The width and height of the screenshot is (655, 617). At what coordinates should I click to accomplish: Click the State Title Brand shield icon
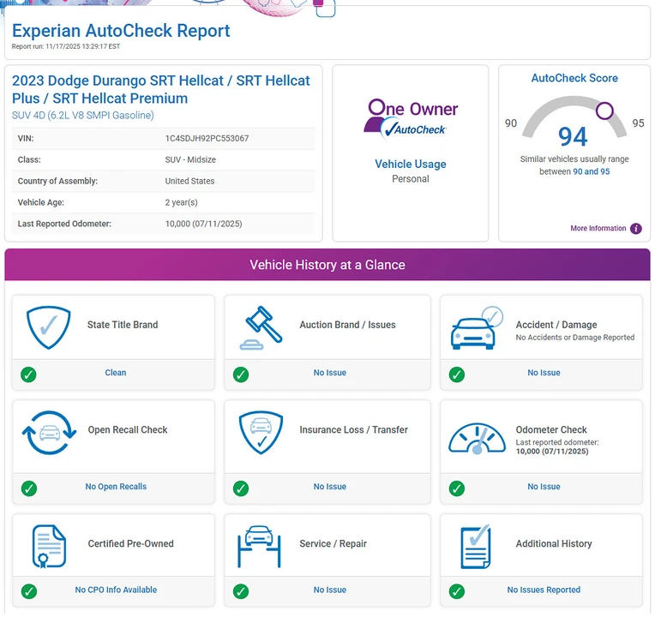[x=49, y=327]
